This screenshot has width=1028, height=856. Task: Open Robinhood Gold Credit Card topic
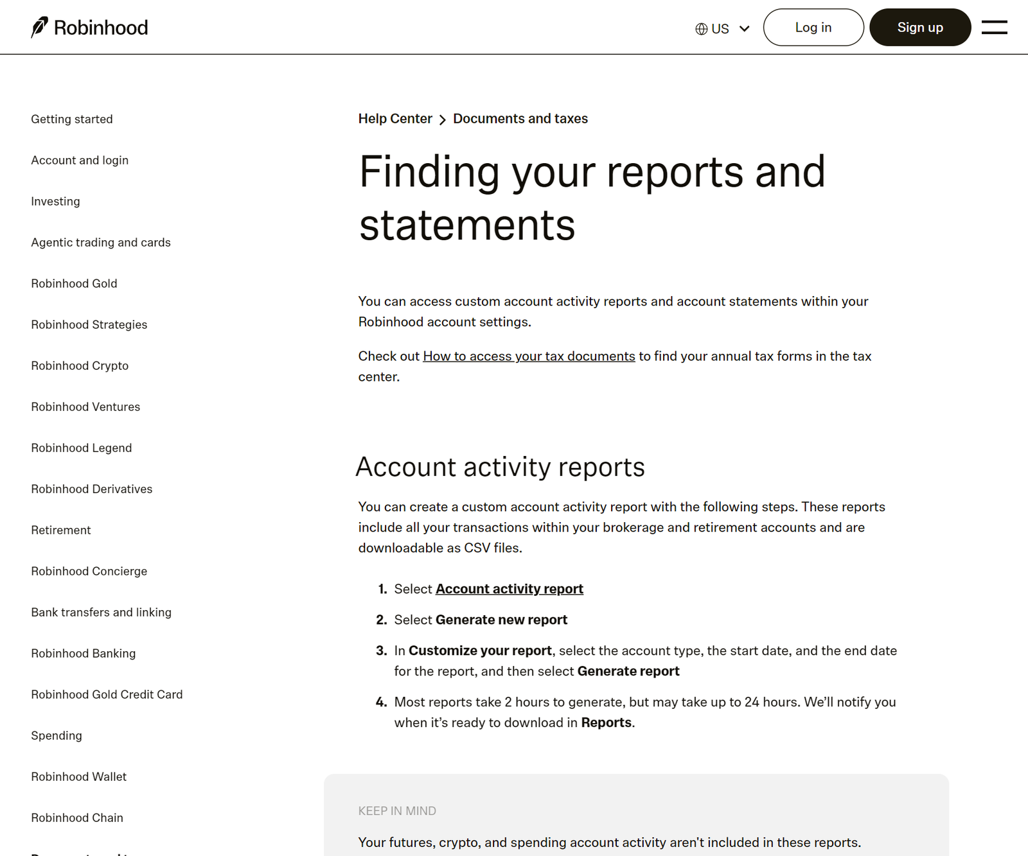tap(107, 695)
